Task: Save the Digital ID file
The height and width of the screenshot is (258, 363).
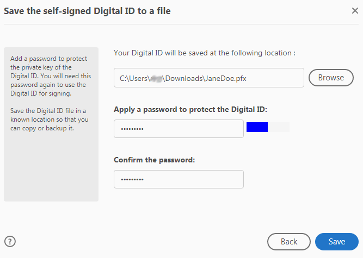Action: pos(336,242)
